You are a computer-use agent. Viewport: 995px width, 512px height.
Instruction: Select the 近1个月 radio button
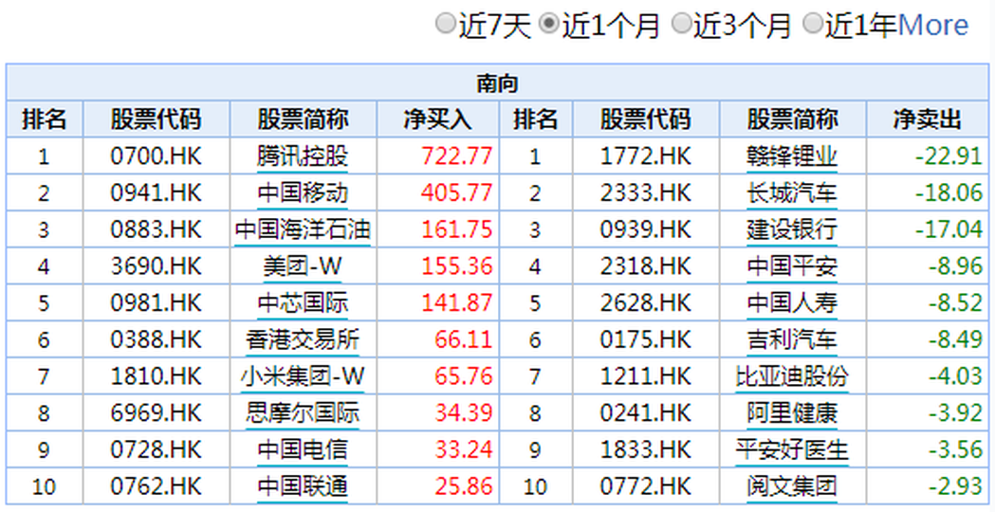pyautogui.click(x=548, y=25)
